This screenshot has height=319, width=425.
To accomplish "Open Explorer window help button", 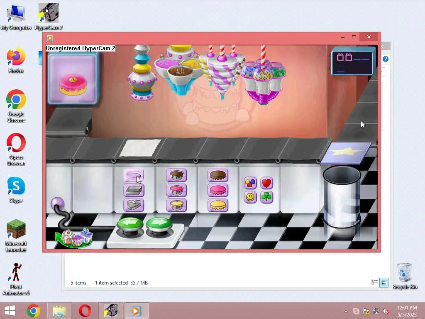I will click(x=386, y=59).
